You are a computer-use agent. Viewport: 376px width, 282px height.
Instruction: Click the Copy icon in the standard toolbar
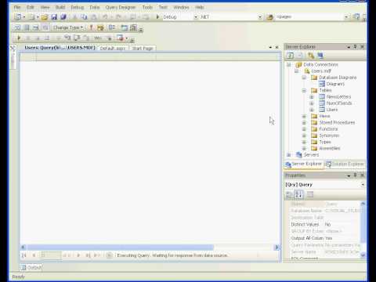coord(84,17)
